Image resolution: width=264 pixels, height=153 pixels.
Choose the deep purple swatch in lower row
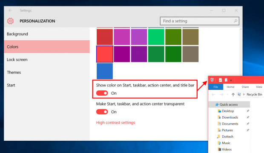[139, 54]
